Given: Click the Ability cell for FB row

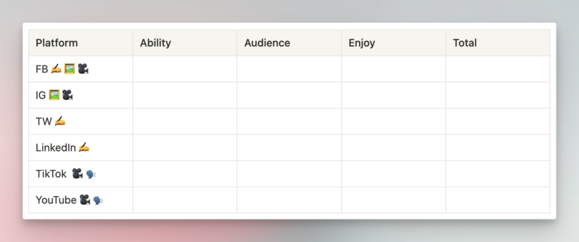Looking at the screenshot, I should pyautogui.click(x=184, y=69).
